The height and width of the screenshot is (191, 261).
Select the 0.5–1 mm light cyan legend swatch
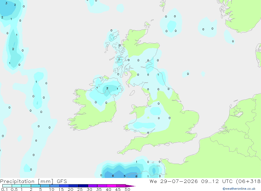(x=16, y=186)
